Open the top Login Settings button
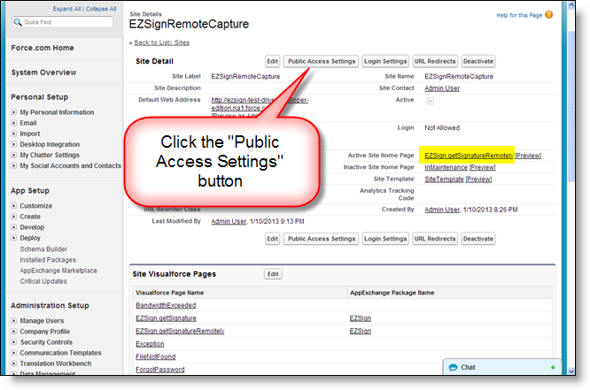590x390 pixels. [385, 61]
